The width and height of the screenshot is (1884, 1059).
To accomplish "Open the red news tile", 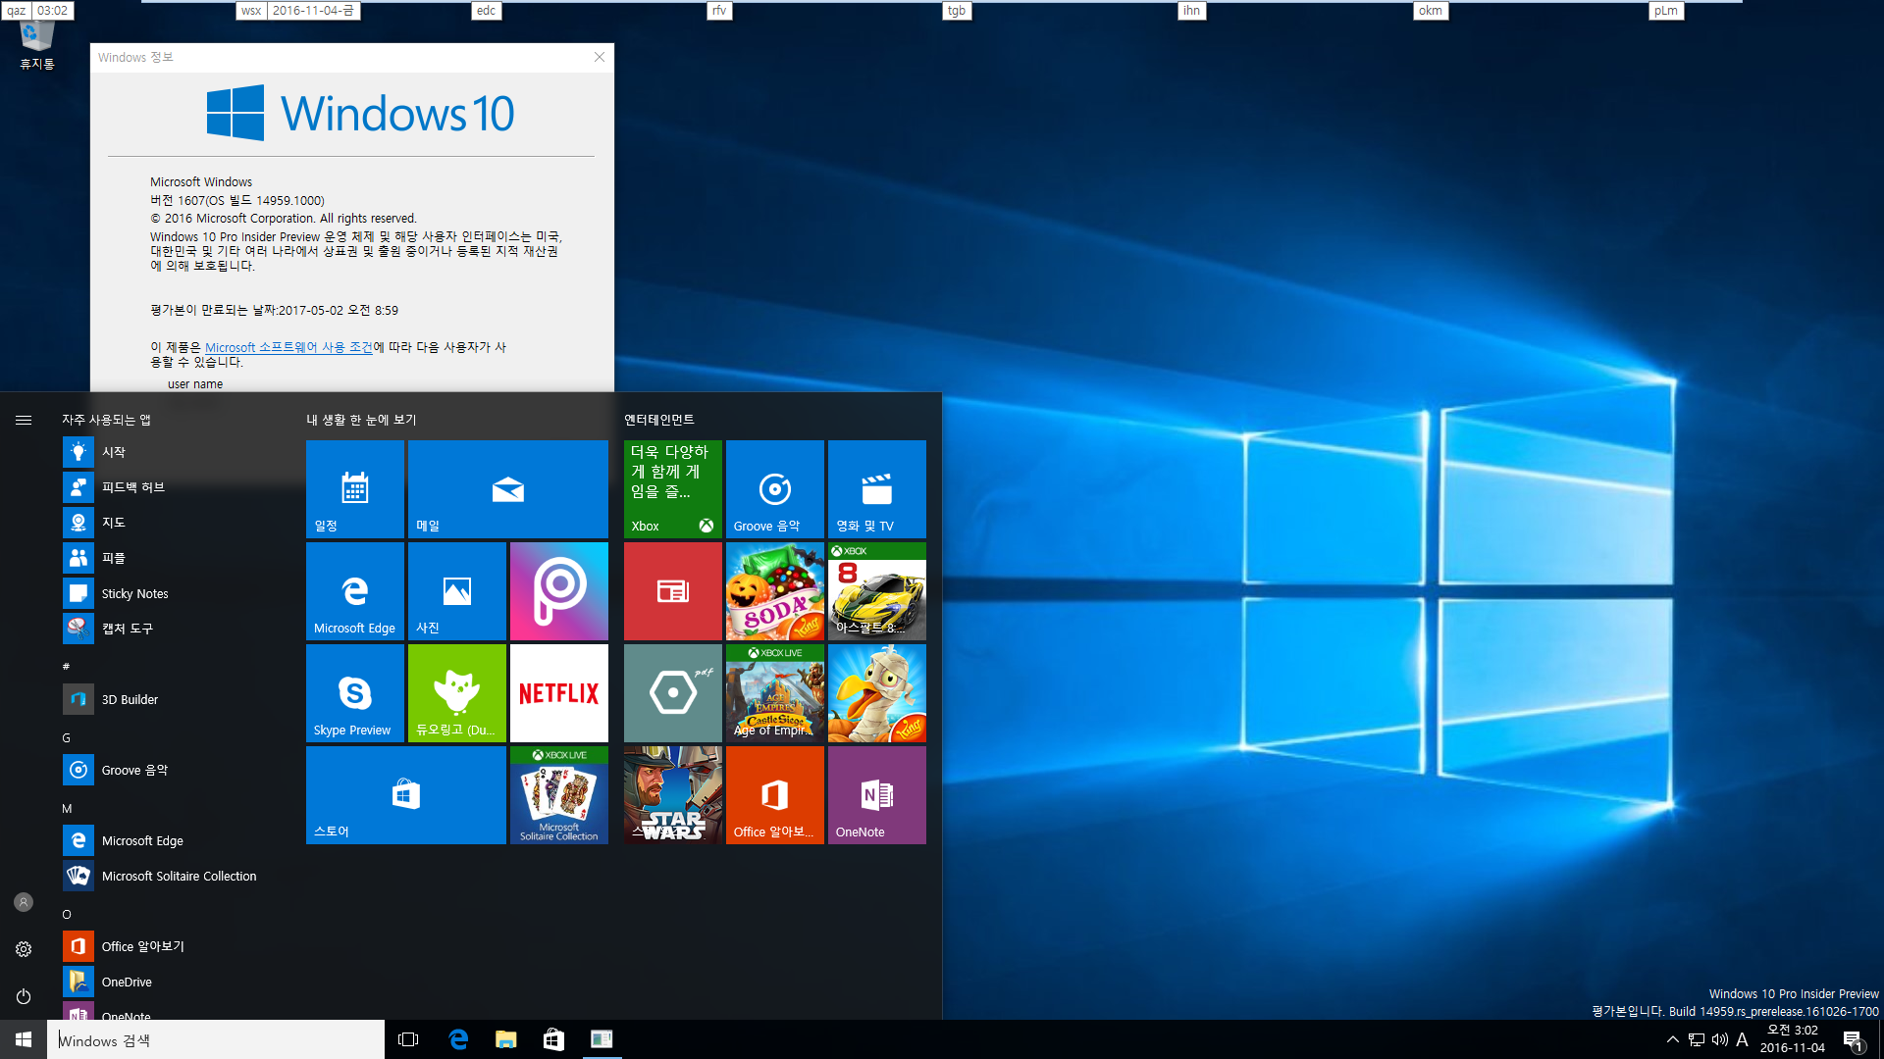I will point(673,591).
